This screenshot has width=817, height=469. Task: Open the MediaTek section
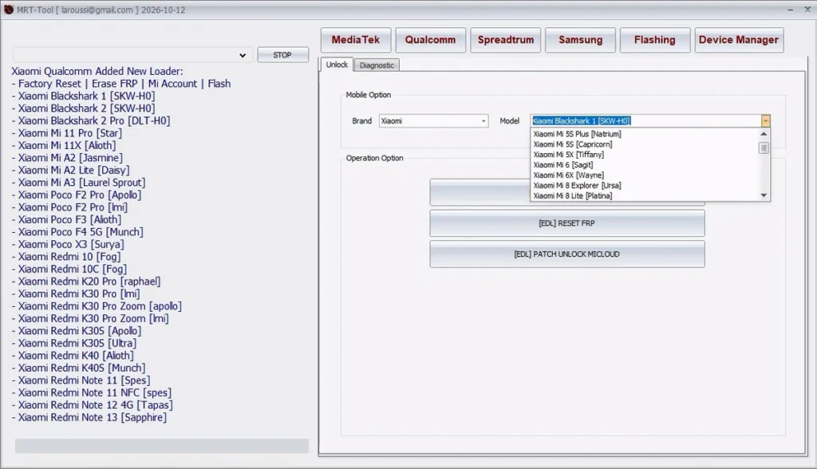pyautogui.click(x=355, y=40)
